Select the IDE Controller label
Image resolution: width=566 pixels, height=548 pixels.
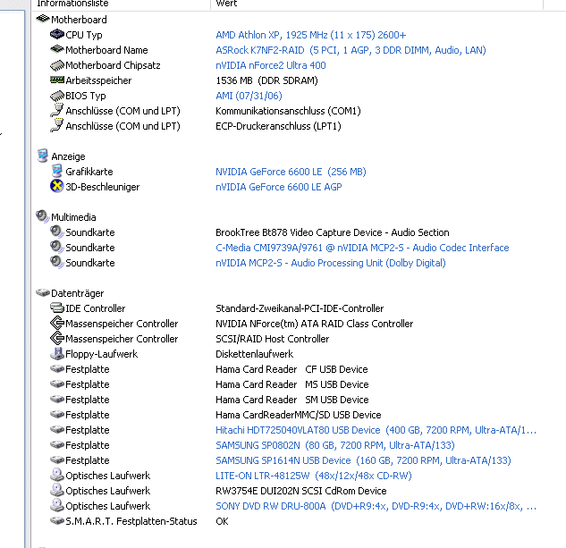[x=96, y=308]
